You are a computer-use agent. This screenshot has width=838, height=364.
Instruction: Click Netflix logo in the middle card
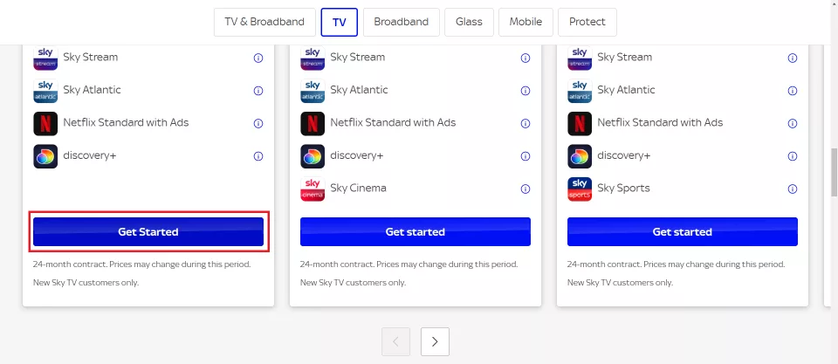313,123
